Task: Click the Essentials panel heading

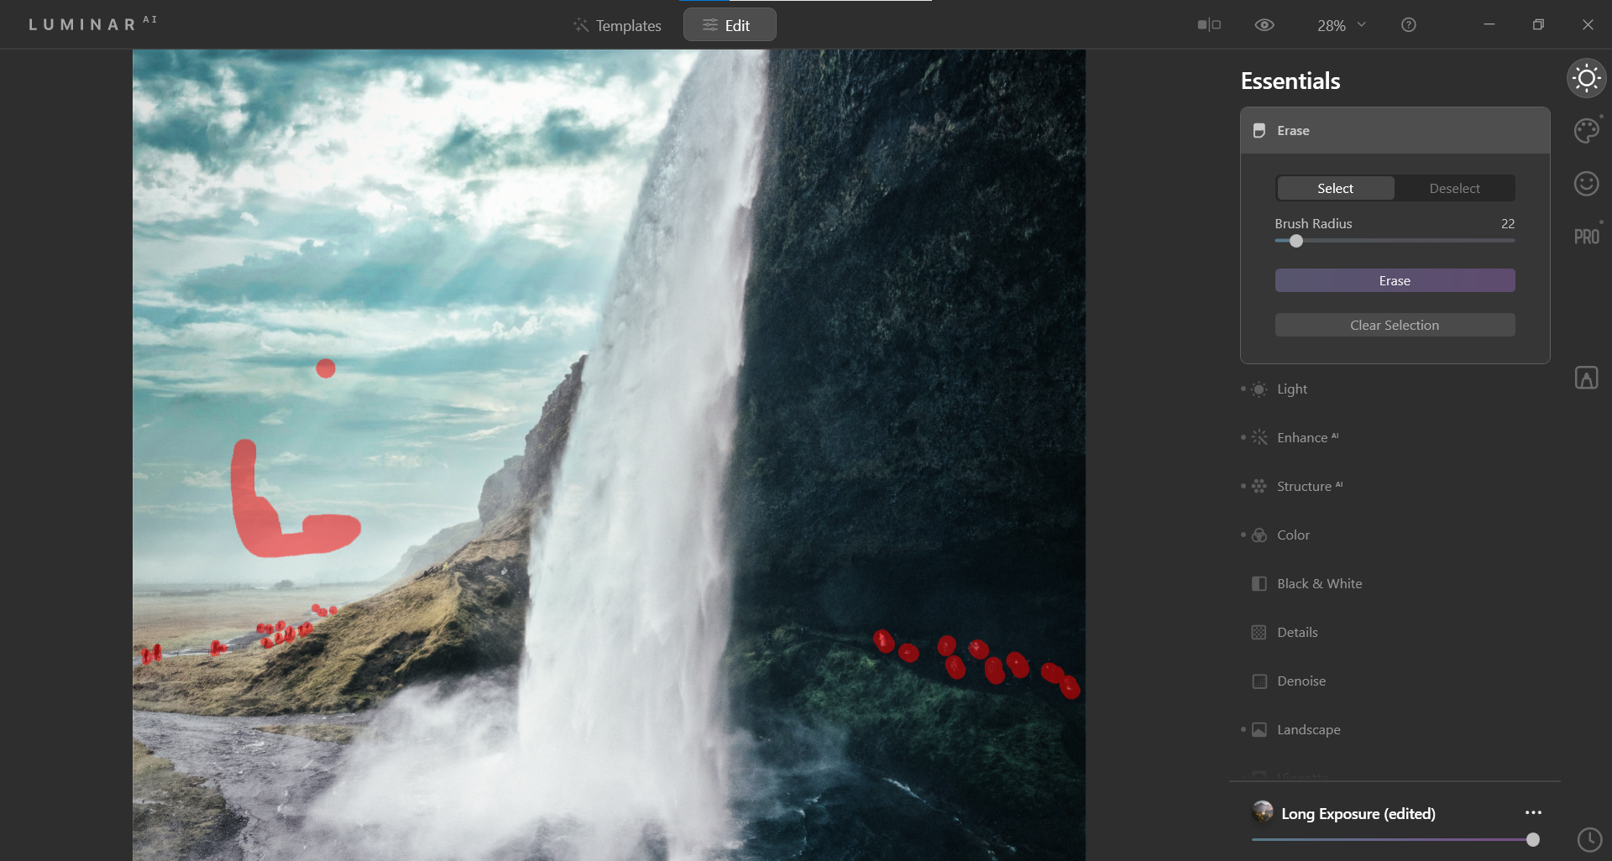Action: (1290, 81)
